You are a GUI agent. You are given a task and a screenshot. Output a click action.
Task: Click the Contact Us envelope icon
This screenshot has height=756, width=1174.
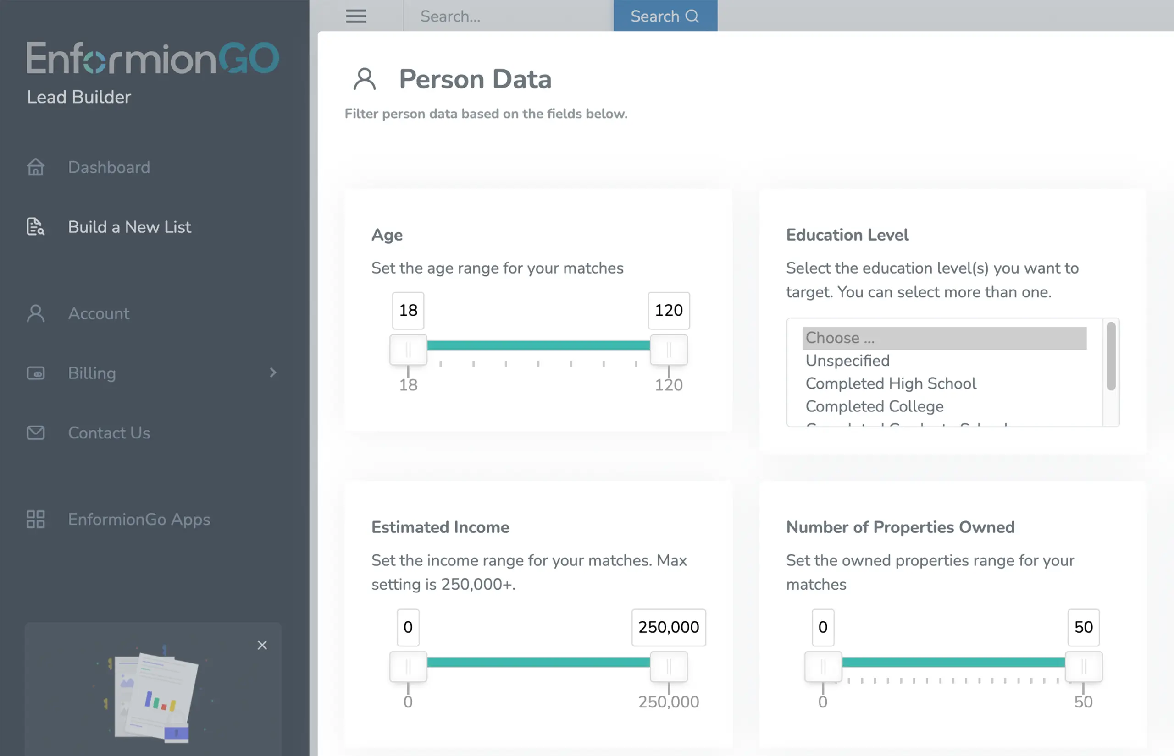pos(35,433)
